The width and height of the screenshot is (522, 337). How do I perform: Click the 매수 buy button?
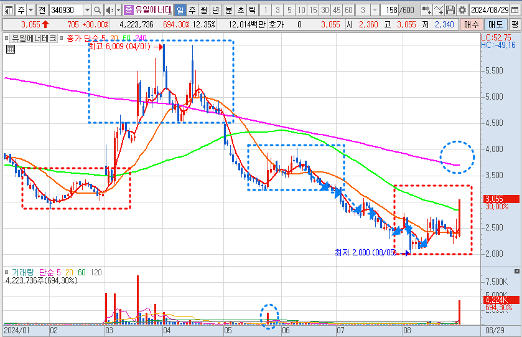(471, 25)
